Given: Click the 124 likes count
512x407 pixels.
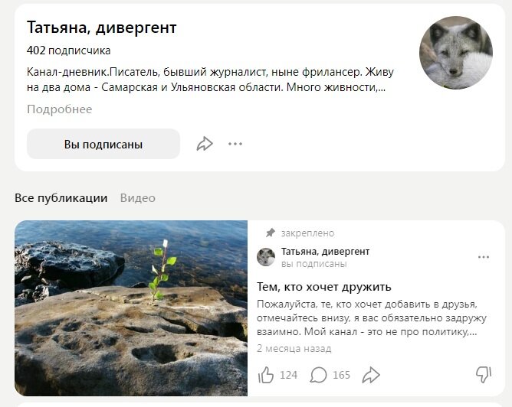Looking at the screenshot, I should 288,375.
